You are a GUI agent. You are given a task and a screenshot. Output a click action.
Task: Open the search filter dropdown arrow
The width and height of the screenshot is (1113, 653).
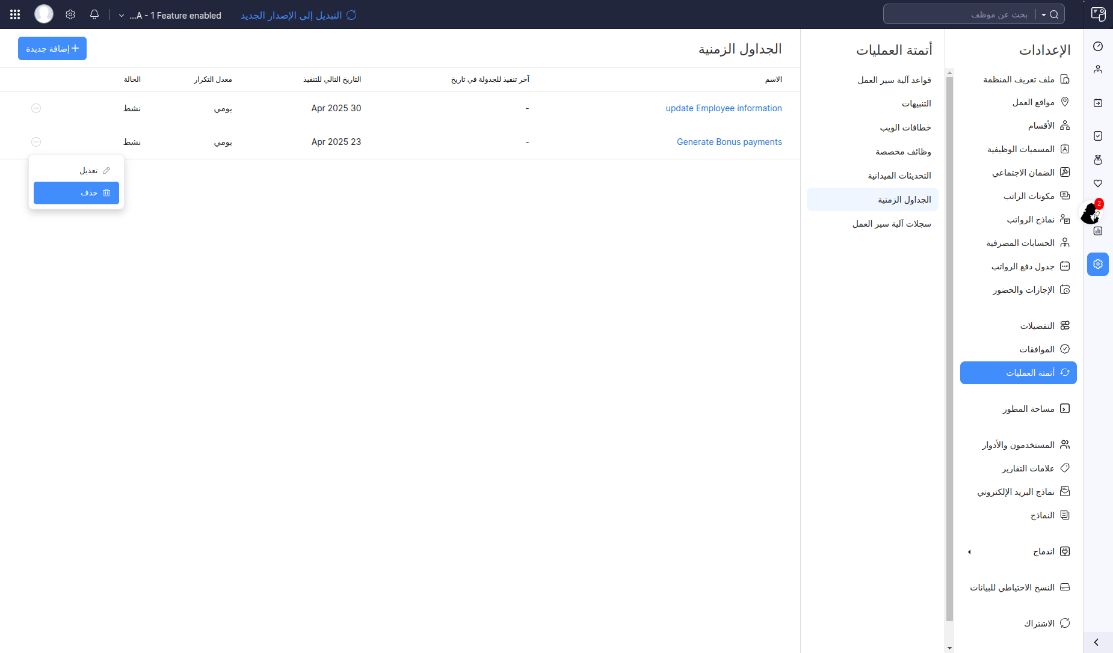pyautogui.click(x=1044, y=14)
